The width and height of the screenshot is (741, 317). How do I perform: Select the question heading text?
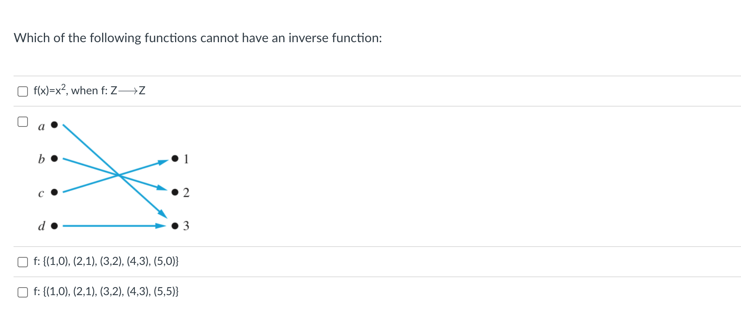pos(198,38)
